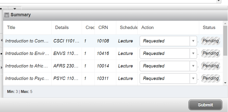Click the Min 3 Max 5 credits text
The height and width of the screenshot is (112, 228).
[x=20, y=92]
